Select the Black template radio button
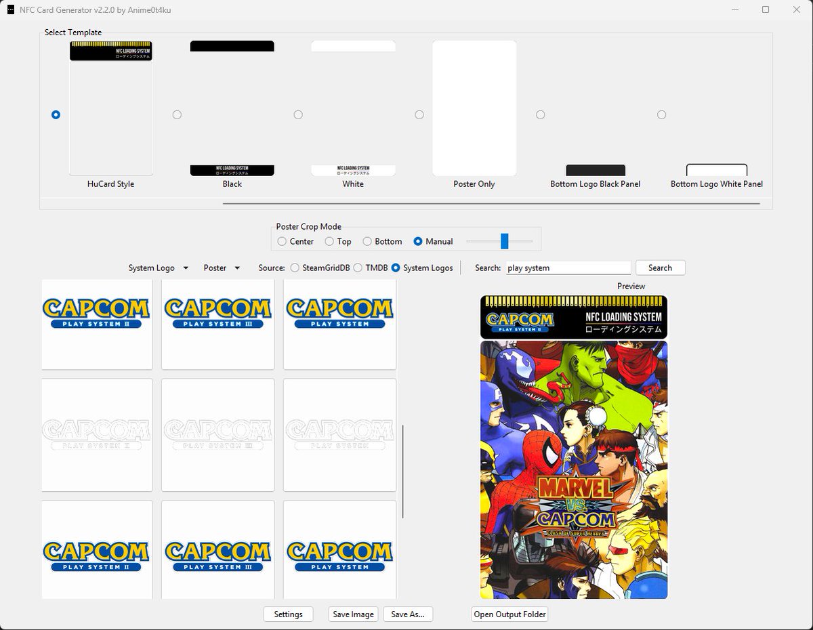The image size is (813, 630). [177, 115]
